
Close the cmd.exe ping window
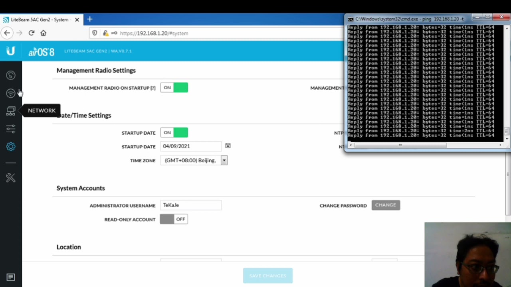pyautogui.click(x=501, y=18)
